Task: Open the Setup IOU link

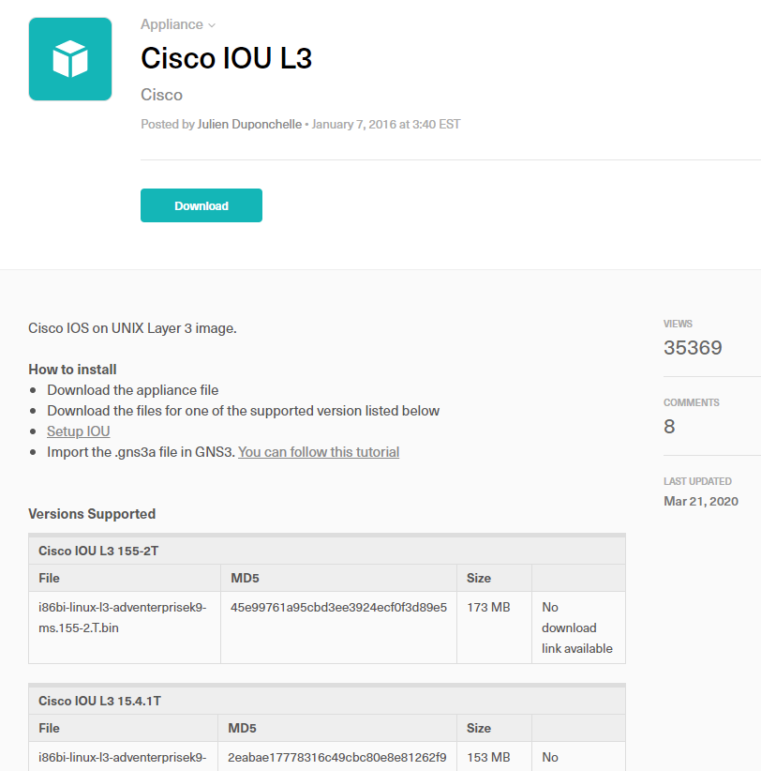Action: pyautogui.click(x=79, y=431)
